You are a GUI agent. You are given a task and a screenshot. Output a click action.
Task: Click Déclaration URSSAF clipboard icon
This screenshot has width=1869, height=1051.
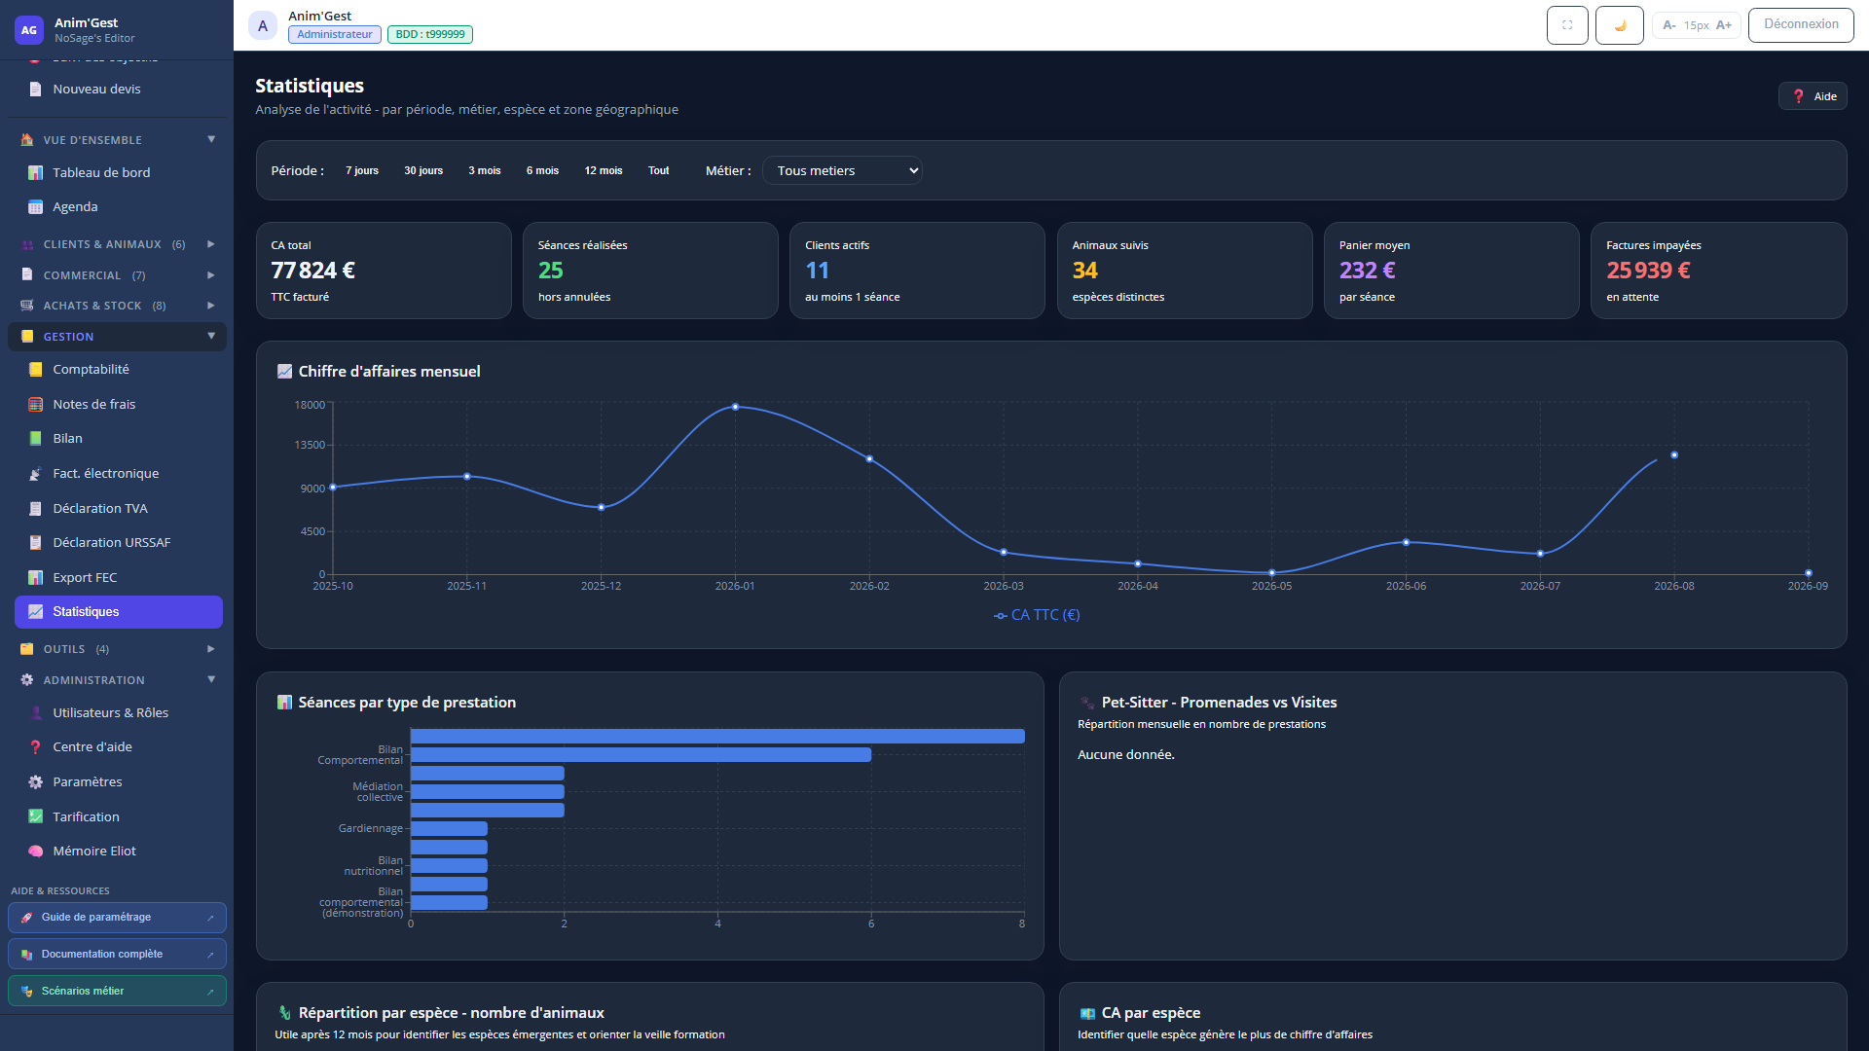35,543
